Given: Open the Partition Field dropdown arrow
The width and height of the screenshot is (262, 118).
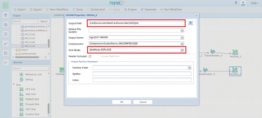Looking at the screenshot, I should pos(190,67).
